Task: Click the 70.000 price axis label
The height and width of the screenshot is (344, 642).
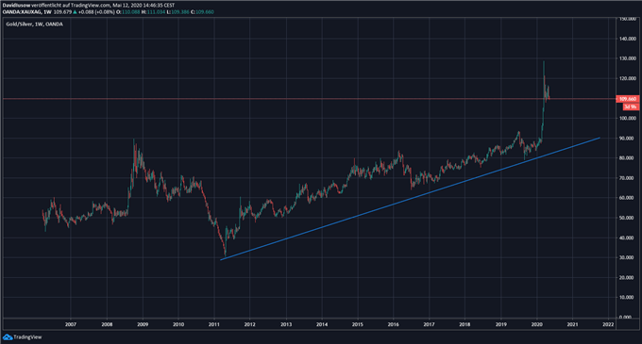Action: click(627, 178)
